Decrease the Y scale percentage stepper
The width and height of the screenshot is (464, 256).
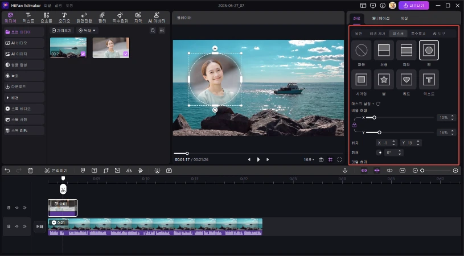[x=452, y=134]
